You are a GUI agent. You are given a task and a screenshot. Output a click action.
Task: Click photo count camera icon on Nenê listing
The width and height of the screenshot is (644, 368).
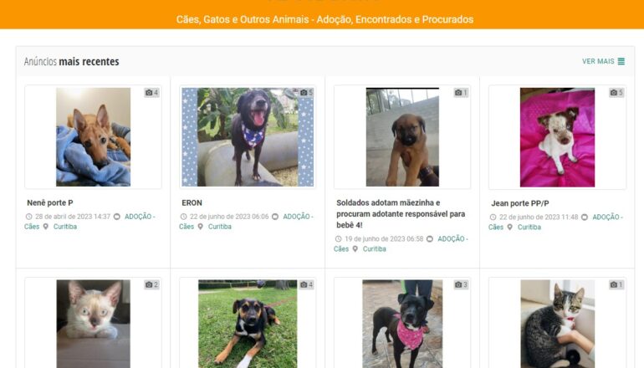149,92
